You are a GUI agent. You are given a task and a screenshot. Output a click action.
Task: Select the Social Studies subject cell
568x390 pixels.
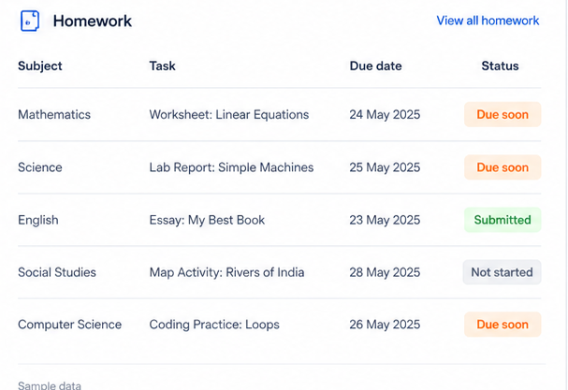[x=57, y=272]
